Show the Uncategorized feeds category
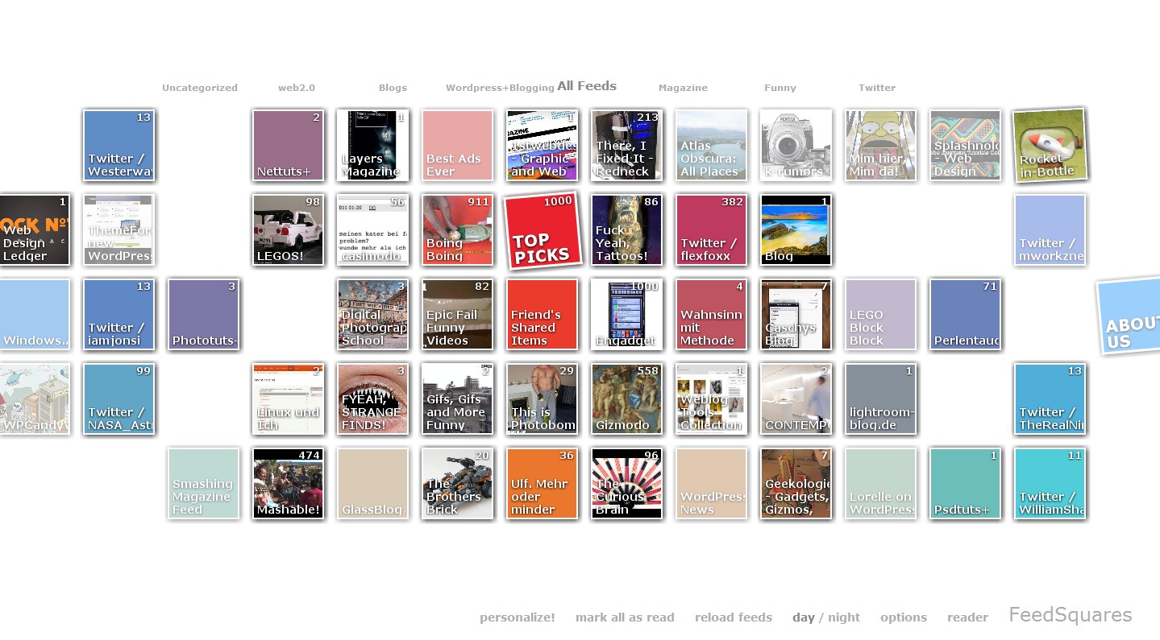Screen dimensions: 1160x640 [199, 88]
